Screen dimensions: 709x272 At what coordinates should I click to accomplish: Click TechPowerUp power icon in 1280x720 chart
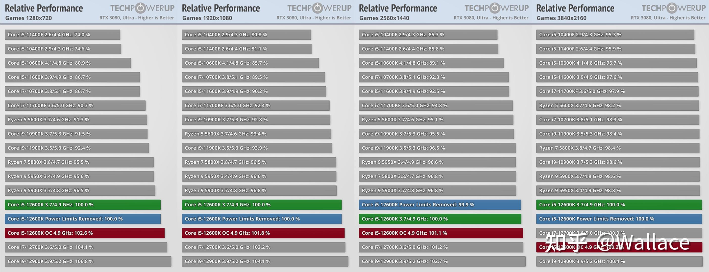click(x=140, y=8)
